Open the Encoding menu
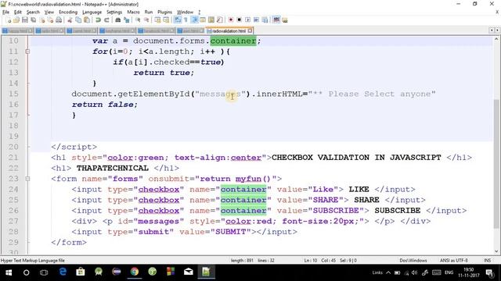This screenshot has height=281, width=501. (68, 12)
